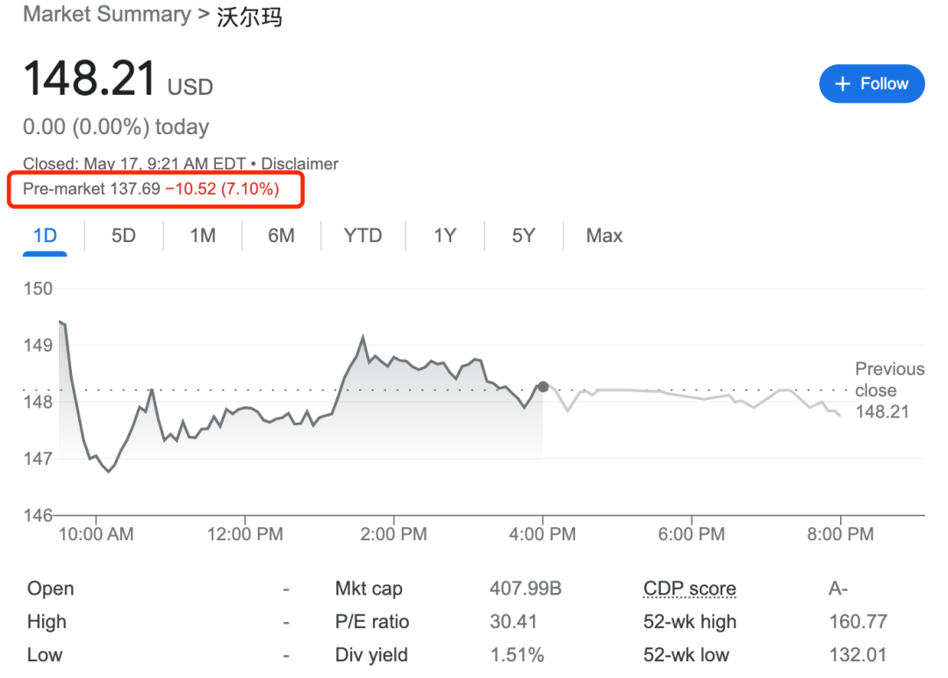Select the 1D chart range tab
This screenshot has width=948, height=678.
[46, 235]
